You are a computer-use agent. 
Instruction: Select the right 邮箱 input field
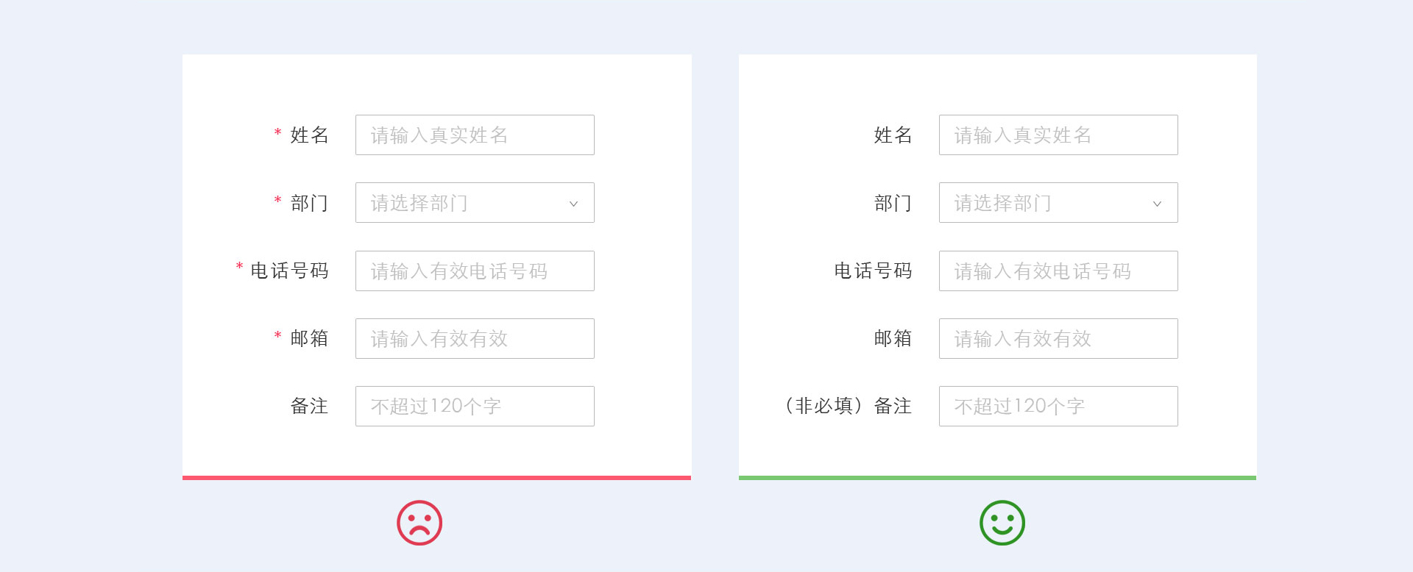(x=1058, y=339)
